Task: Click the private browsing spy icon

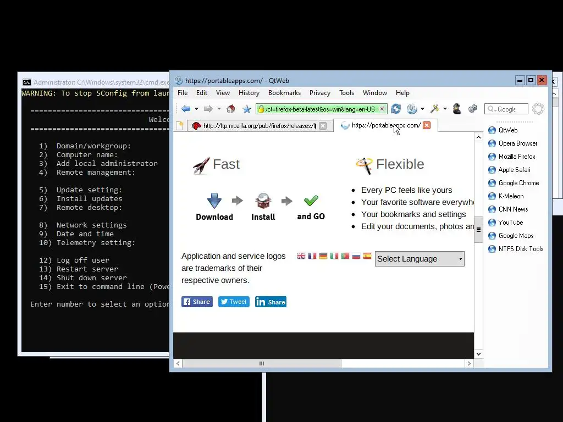Action: [x=457, y=108]
